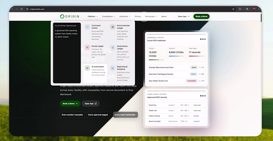View site information icon in address bar
Screen dimensions: 273x141
tap(27, 9)
